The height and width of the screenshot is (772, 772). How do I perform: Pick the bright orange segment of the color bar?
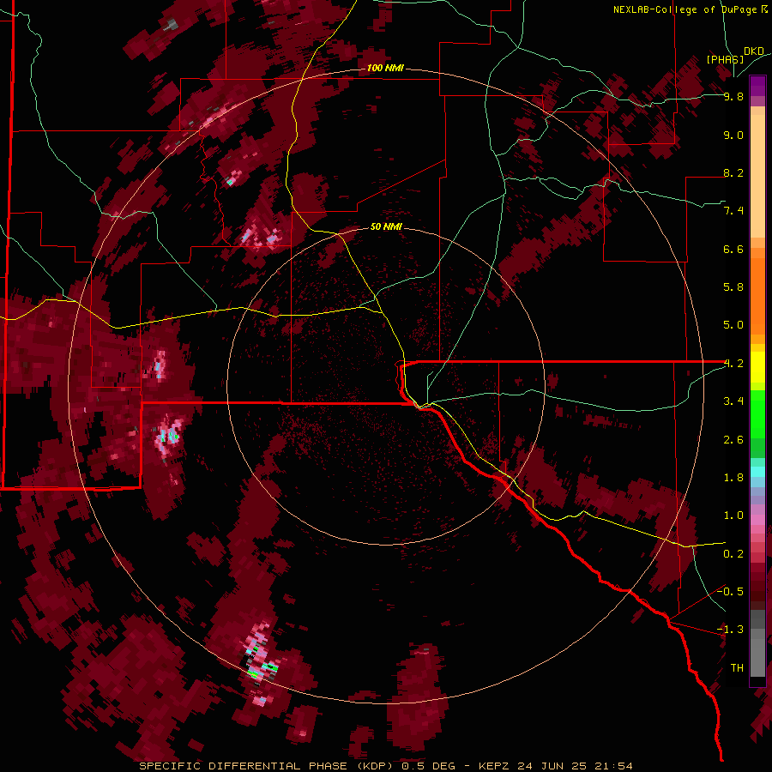tap(757, 297)
